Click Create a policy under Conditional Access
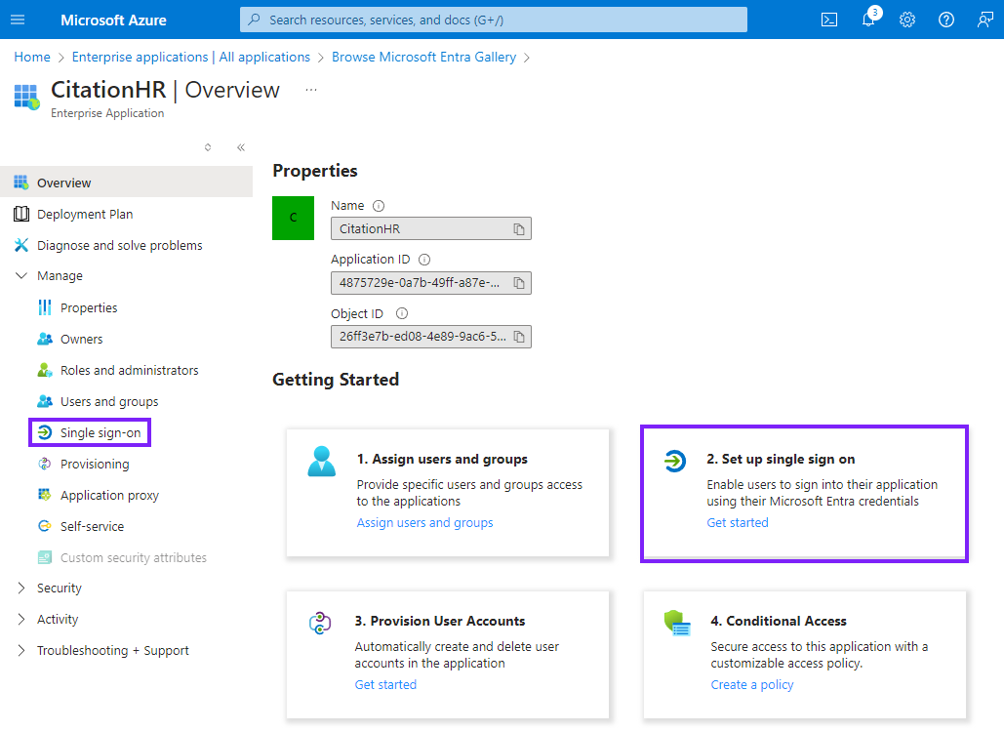The height and width of the screenshot is (731, 1004). pyautogui.click(x=751, y=684)
